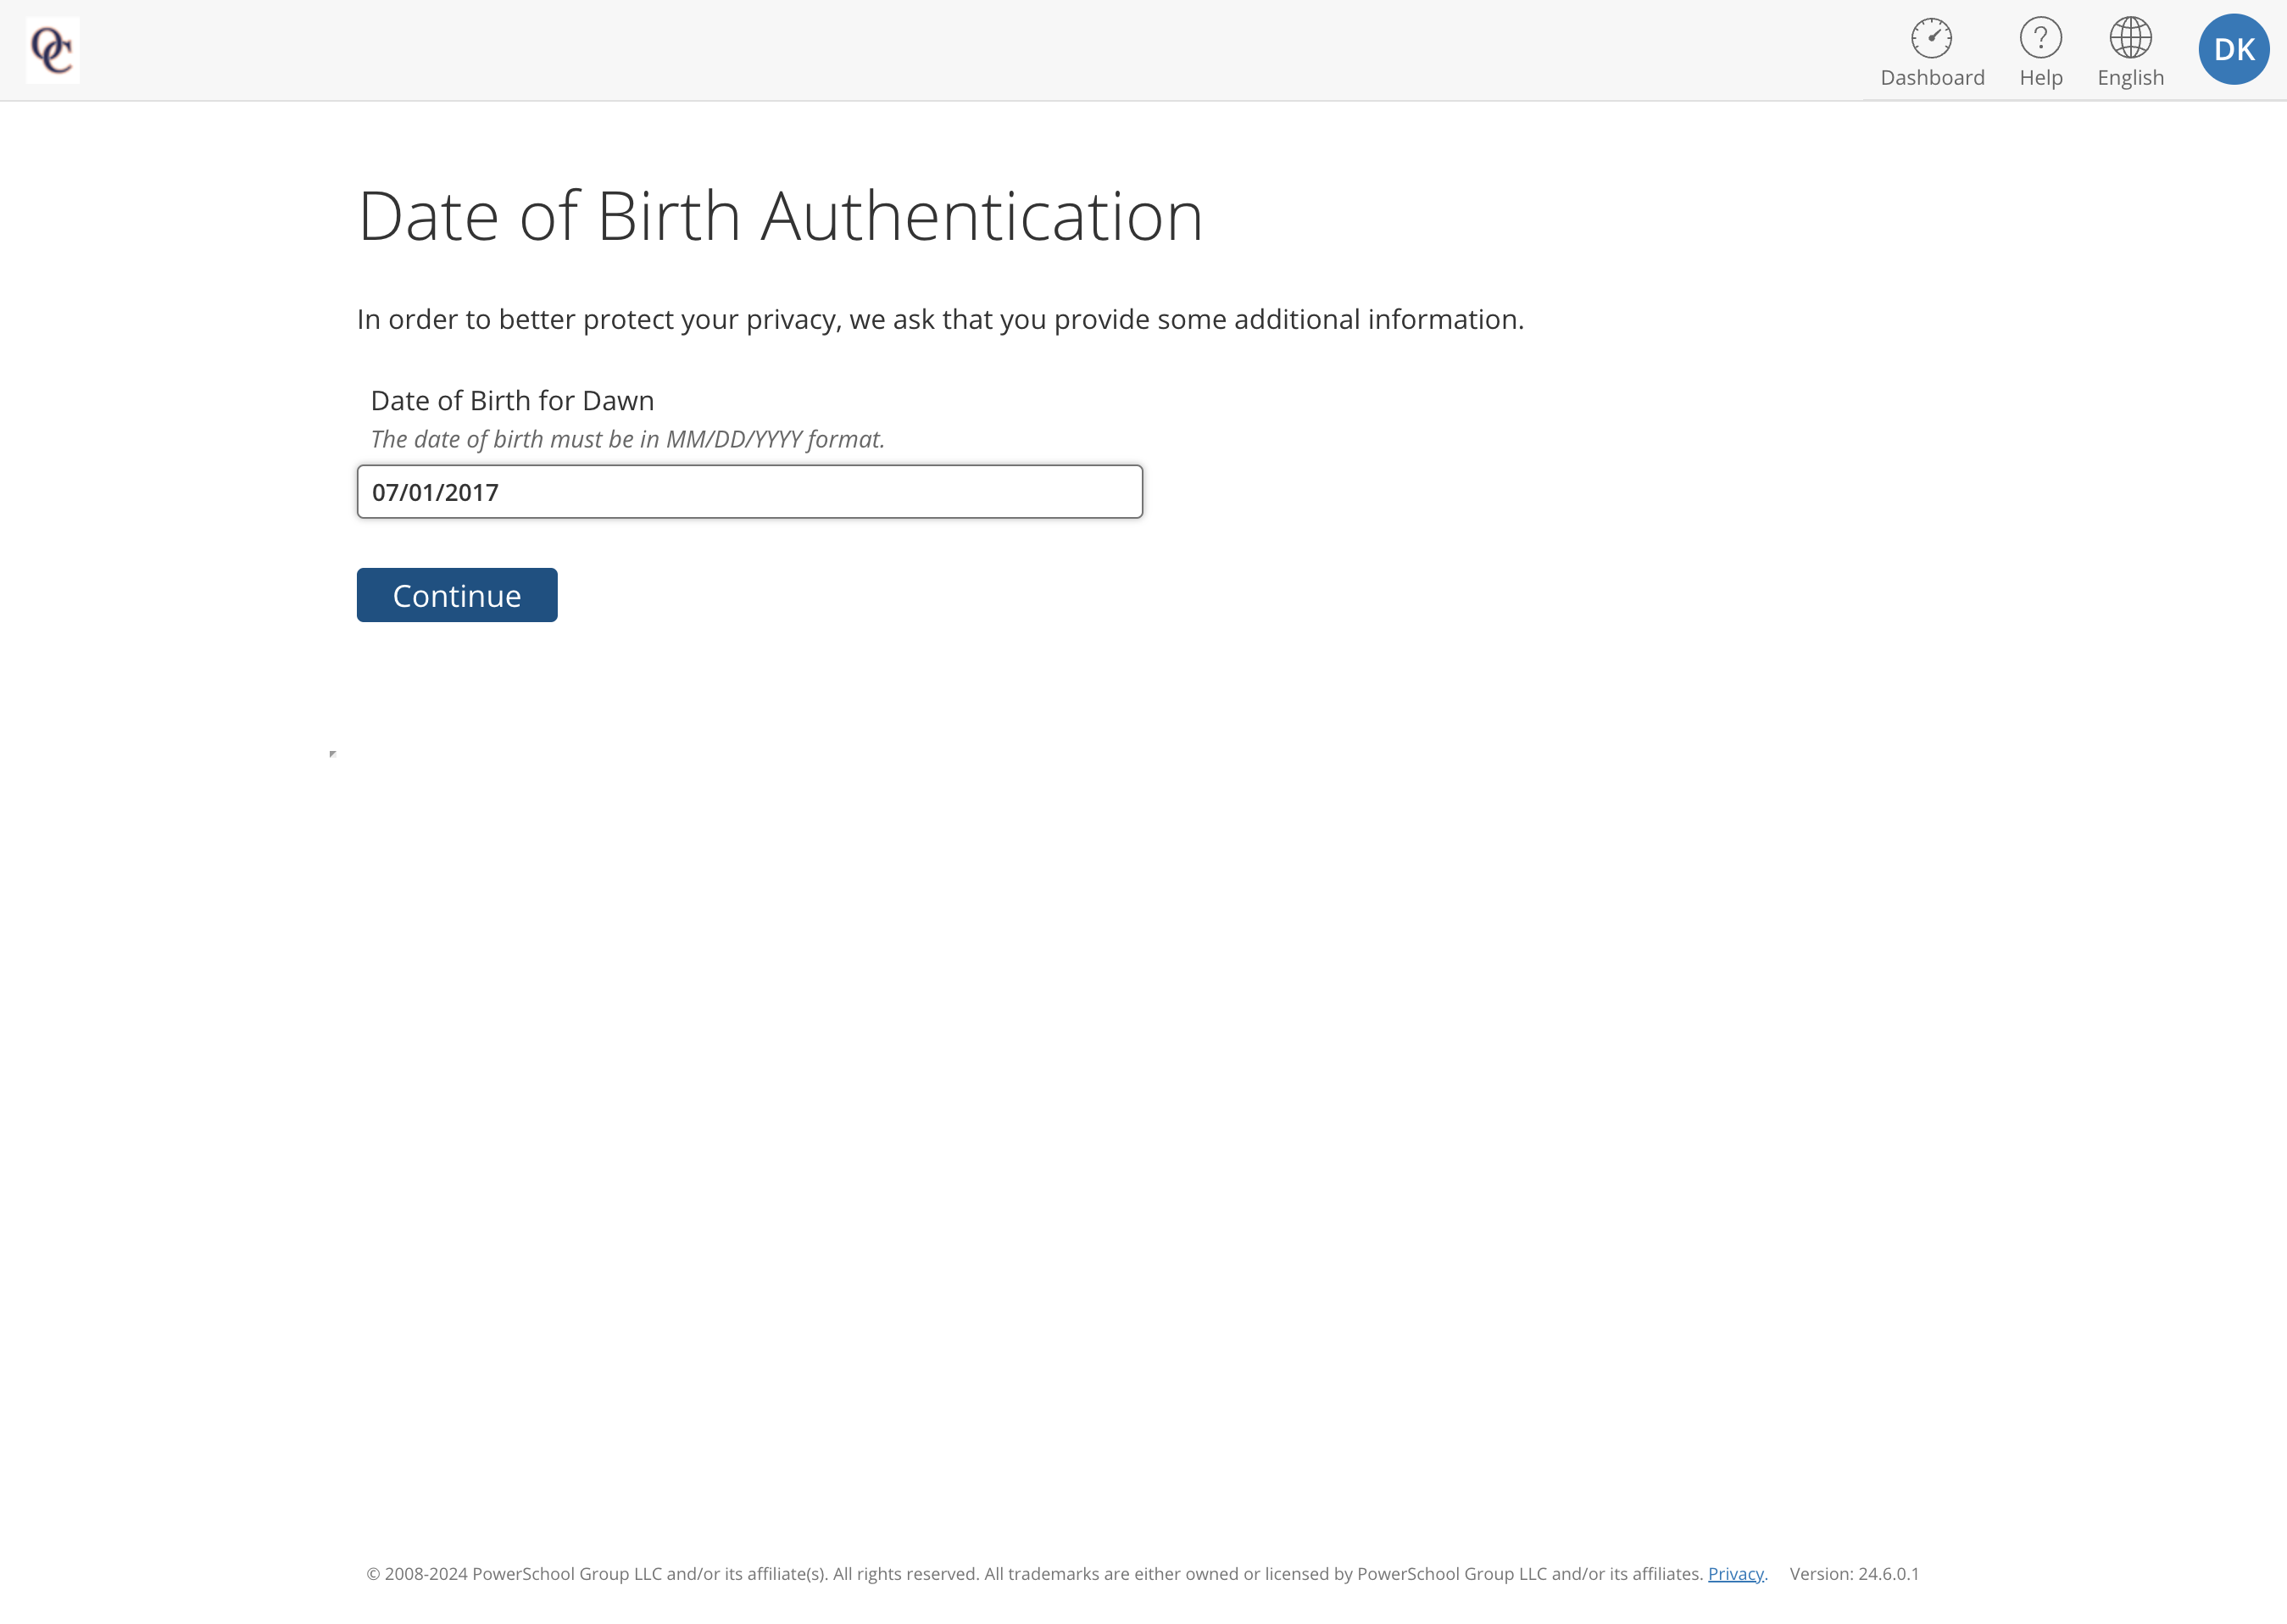Viewport: 2287px width, 1624px height.
Task: Expand the English language selector label
Action: [2130, 77]
